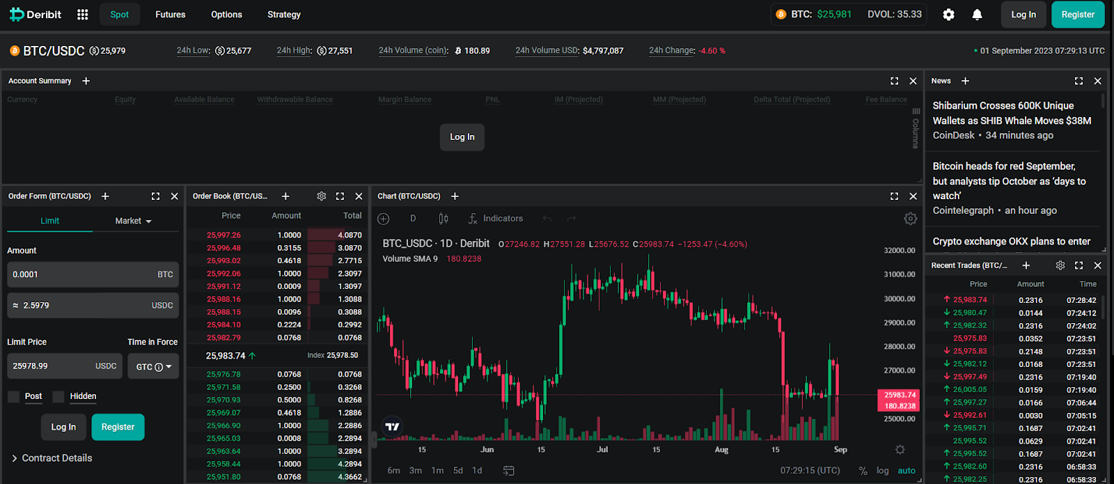This screenshot has width=1114, height=484.
Task: Open GTC Time in Force dropdown
Action: (x=153, y=366)
